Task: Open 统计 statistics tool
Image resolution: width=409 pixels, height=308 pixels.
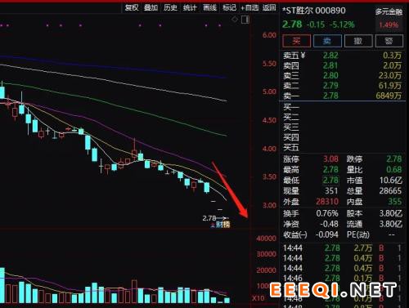Action: tap(190, 7)
